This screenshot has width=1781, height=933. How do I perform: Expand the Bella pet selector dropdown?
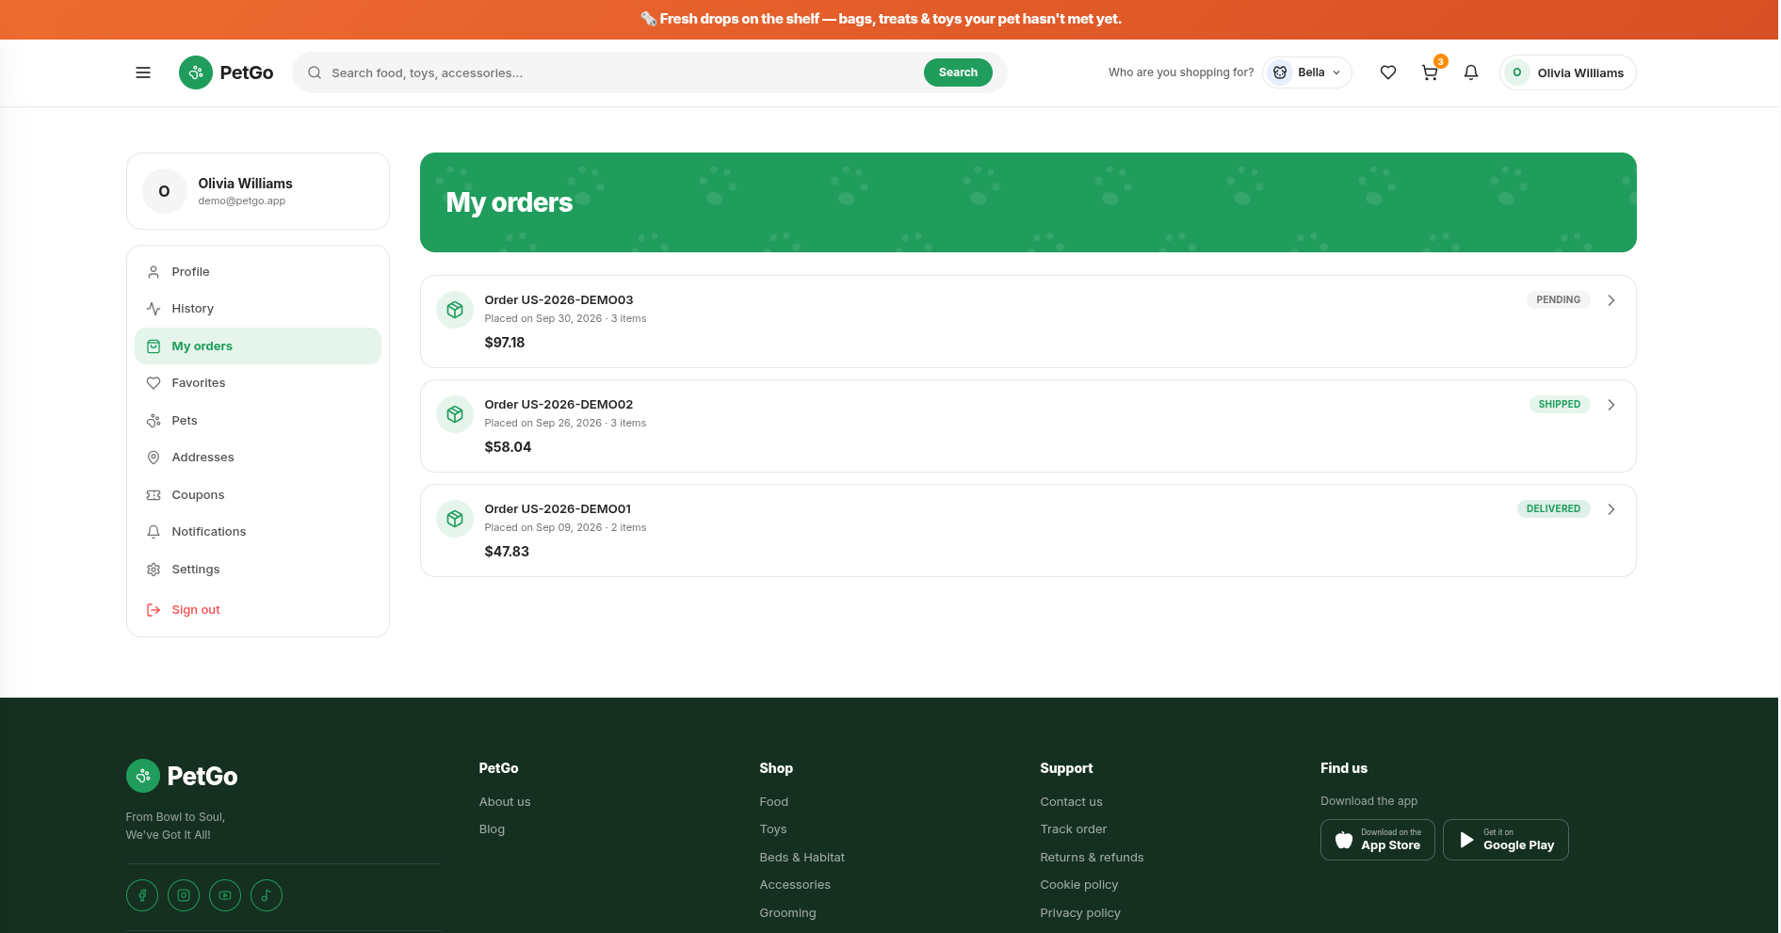tap(1307, 72)
